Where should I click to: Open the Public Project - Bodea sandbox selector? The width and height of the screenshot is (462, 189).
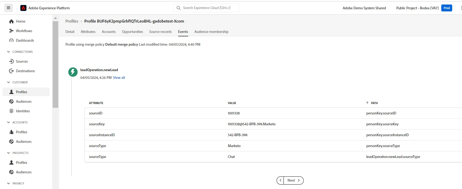tap(417, 8)
